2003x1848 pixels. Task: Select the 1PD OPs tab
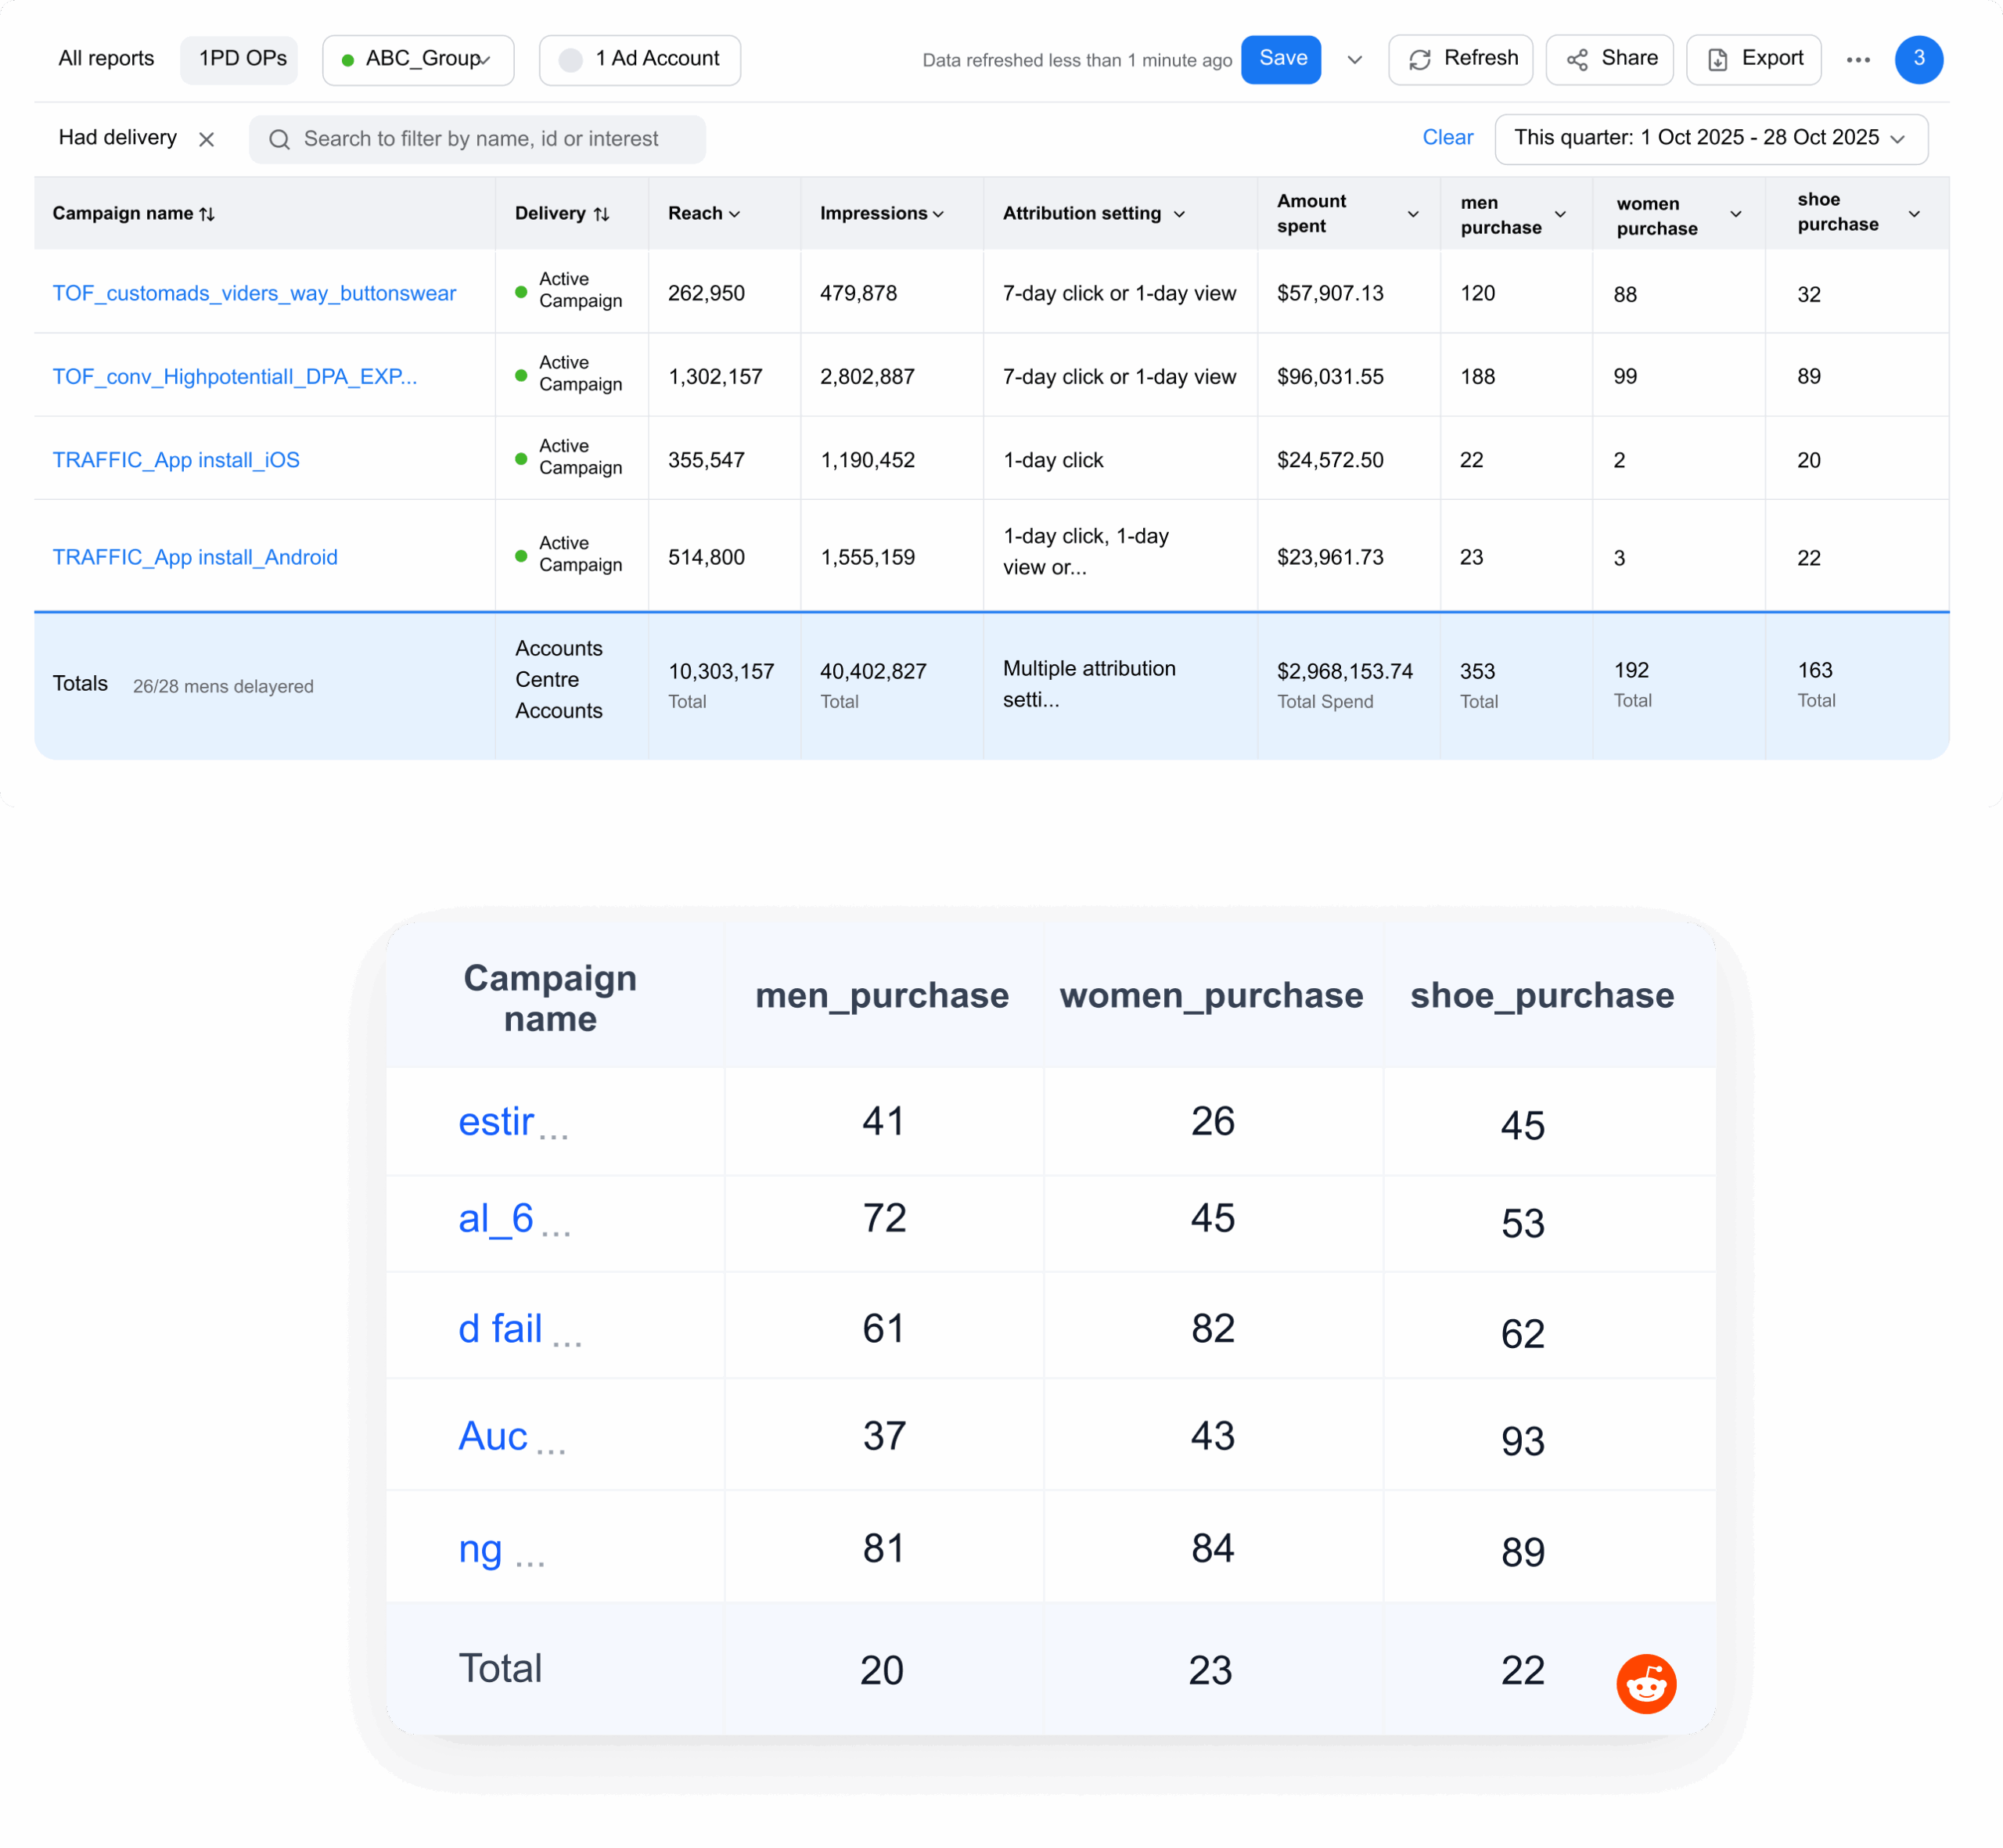coord(242,59)
